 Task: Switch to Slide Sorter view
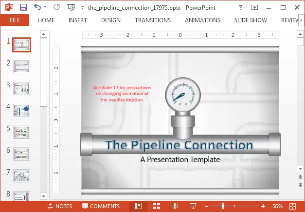tap(157, 206)
